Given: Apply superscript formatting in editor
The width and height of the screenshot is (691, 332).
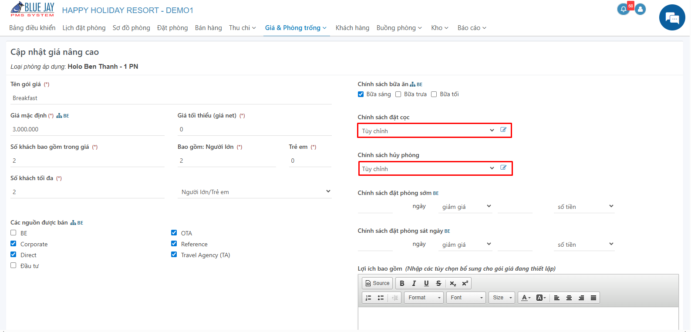Looking at the screenshot, I should tap(465, 283).
